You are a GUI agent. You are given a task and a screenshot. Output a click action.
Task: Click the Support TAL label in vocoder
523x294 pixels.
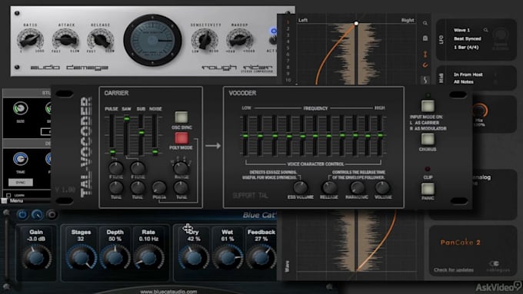pos(250,196)
